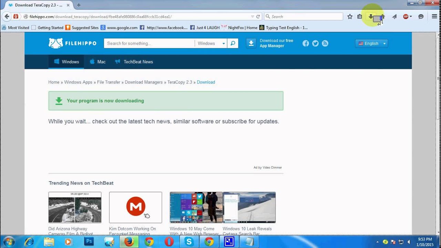Click the Download breadcrumb at the trail's end
The width and height of the screenshot is (441, 248).
tap(206, 82)
